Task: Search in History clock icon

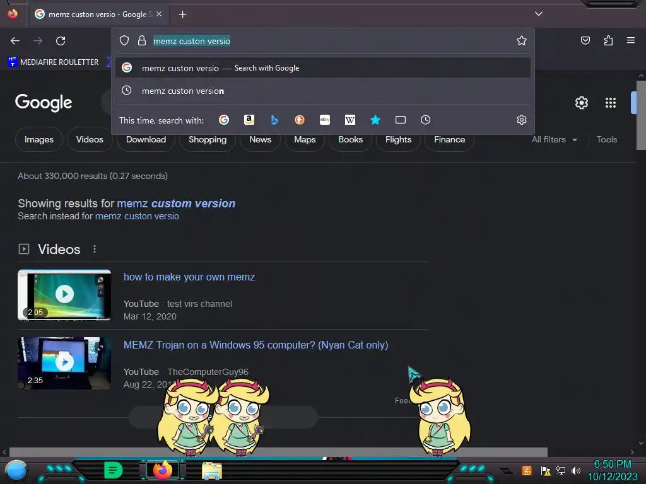Action: point(426,120)
